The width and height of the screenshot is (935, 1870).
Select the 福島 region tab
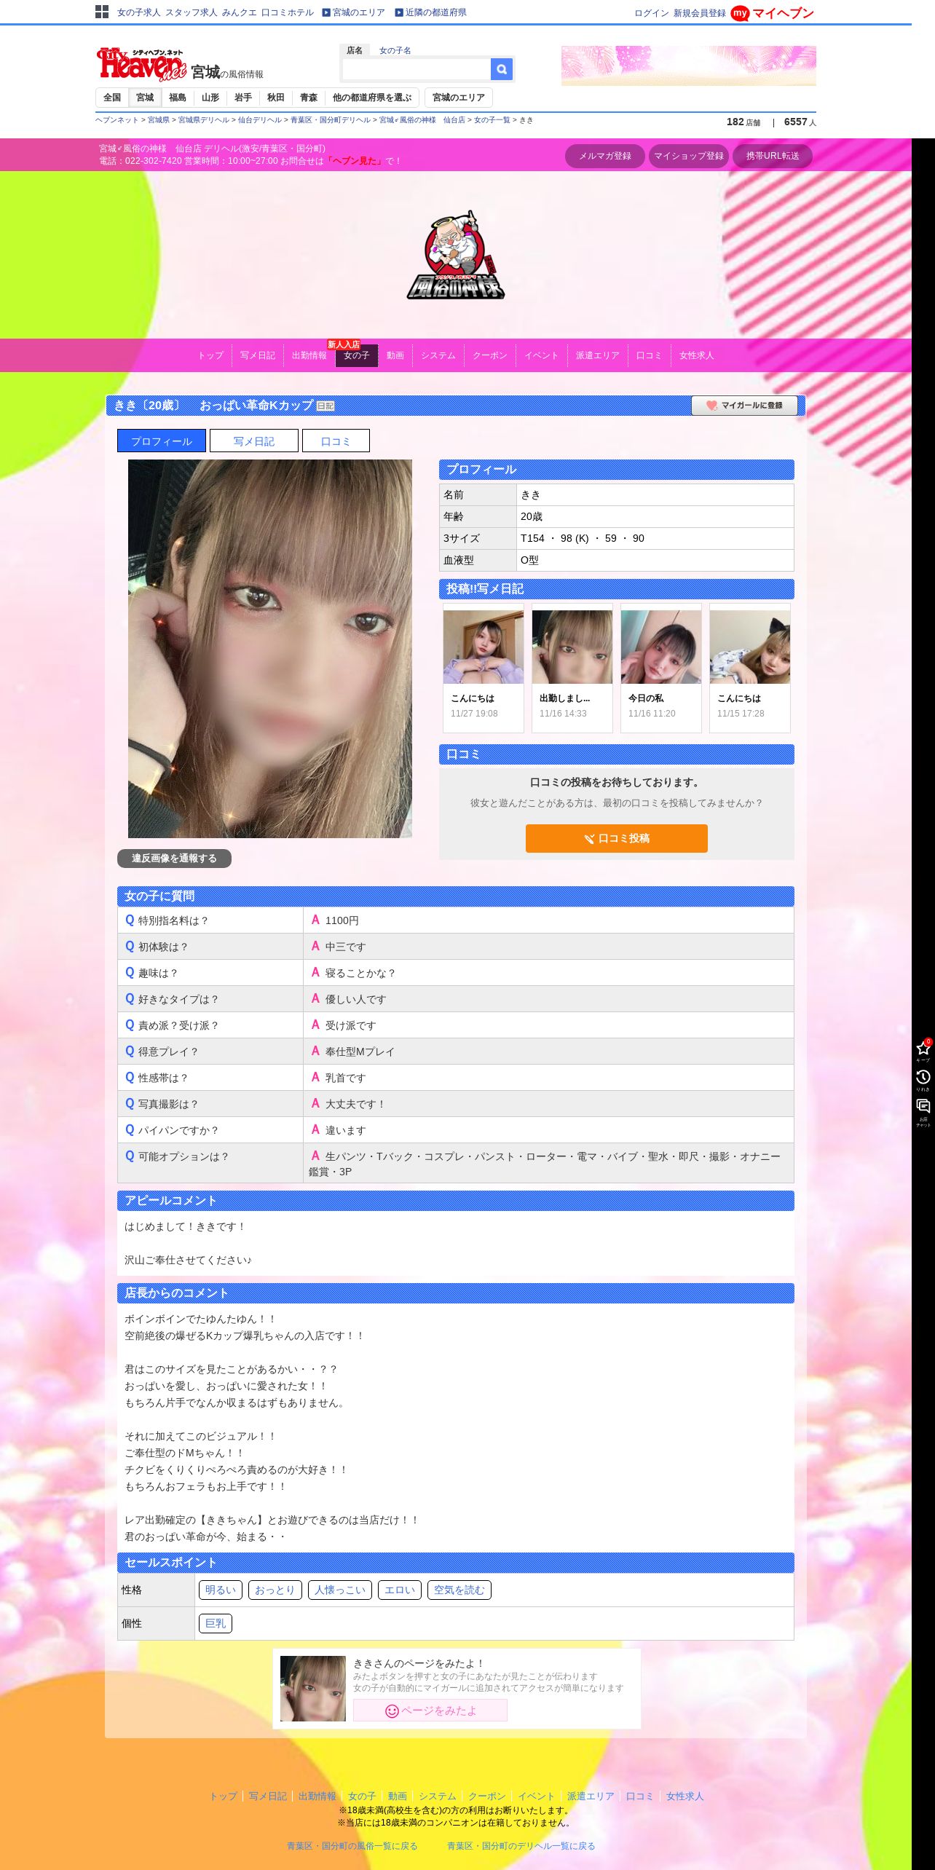(x=178, y=98)
